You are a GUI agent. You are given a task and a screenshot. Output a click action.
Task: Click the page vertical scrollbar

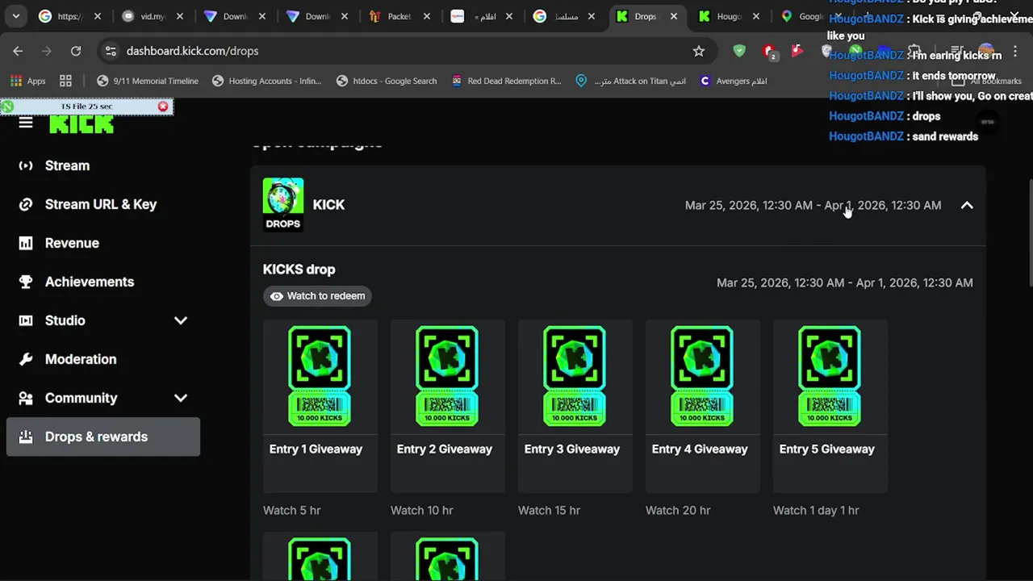tap(1031, 234)
